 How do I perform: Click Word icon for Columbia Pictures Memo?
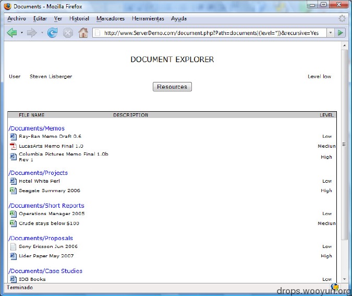click(13, 157)
